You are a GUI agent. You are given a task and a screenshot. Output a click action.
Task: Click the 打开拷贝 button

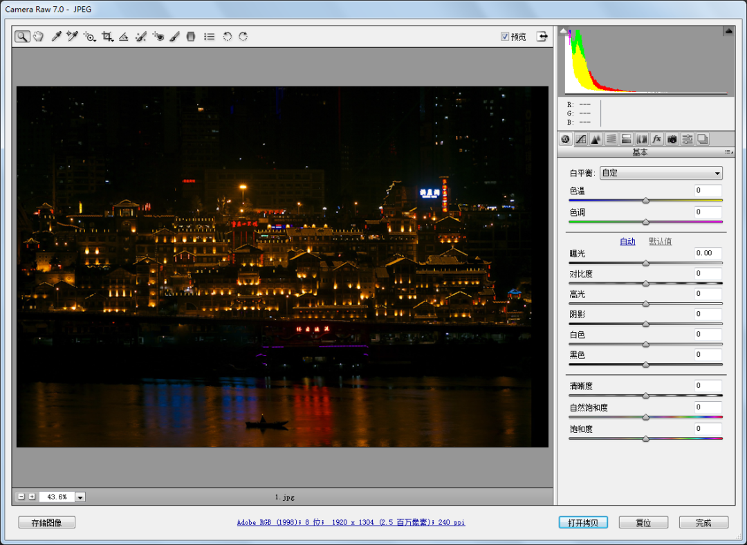(583, 523)
